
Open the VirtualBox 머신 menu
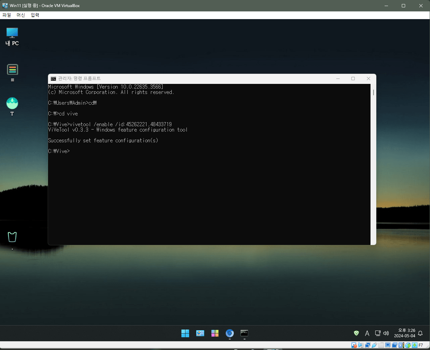pos(21,15)
